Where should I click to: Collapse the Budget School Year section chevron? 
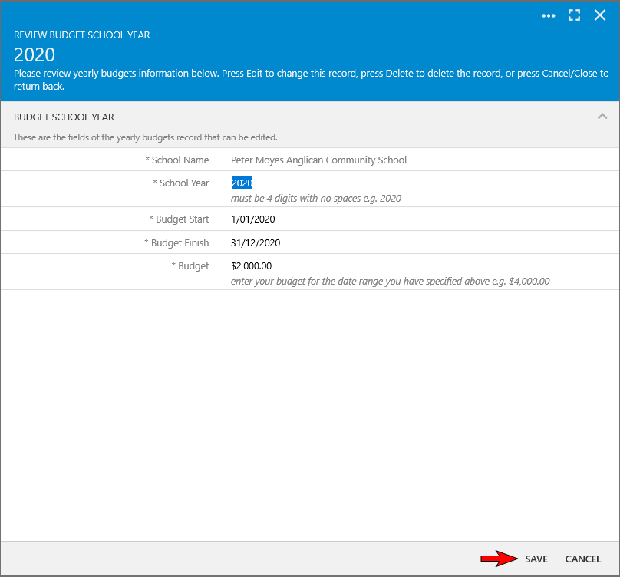(x=602, y=117)
